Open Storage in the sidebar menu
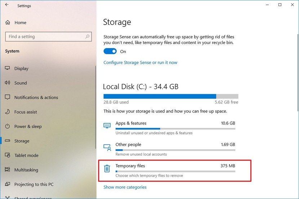This screenshot has height=199, width=299. tap(22, 141)
